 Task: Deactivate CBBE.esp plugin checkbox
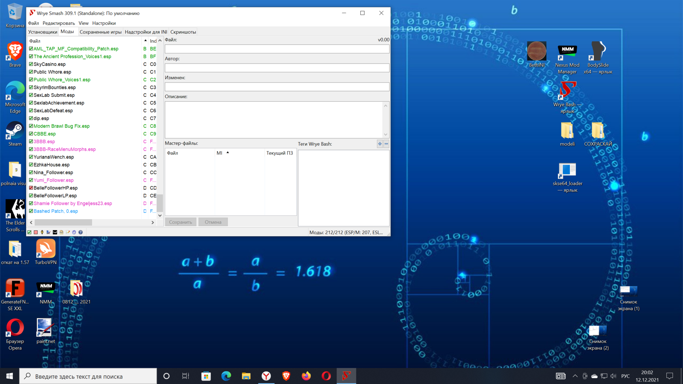(x=31, y=134)
